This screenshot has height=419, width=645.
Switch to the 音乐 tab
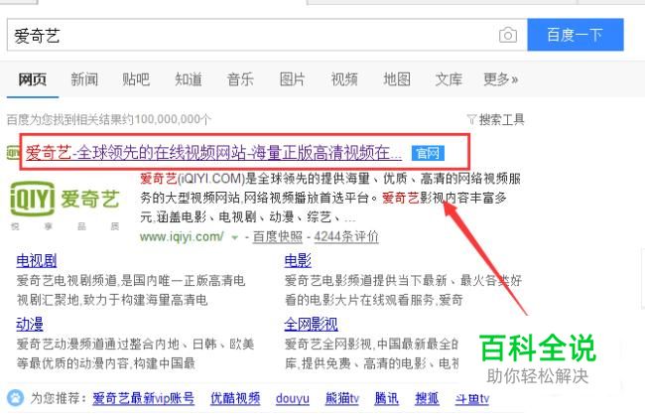pos(240,79)
